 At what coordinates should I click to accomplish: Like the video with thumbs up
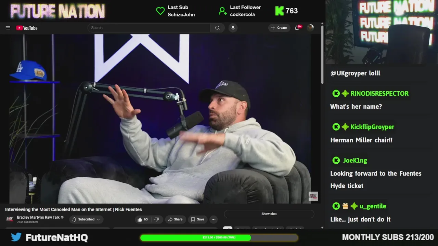click(143, 219)
